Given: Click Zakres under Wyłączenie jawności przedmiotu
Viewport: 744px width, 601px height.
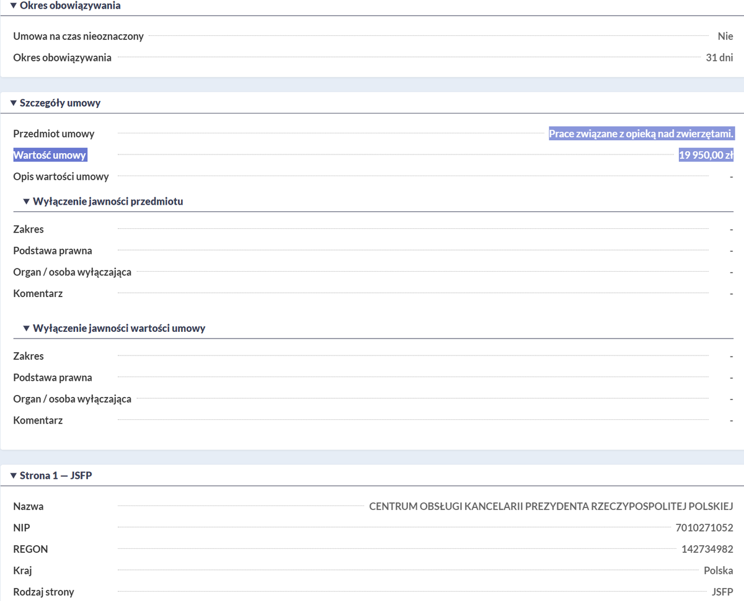Looking at the screenshot, I should click(x=29, y=229).
